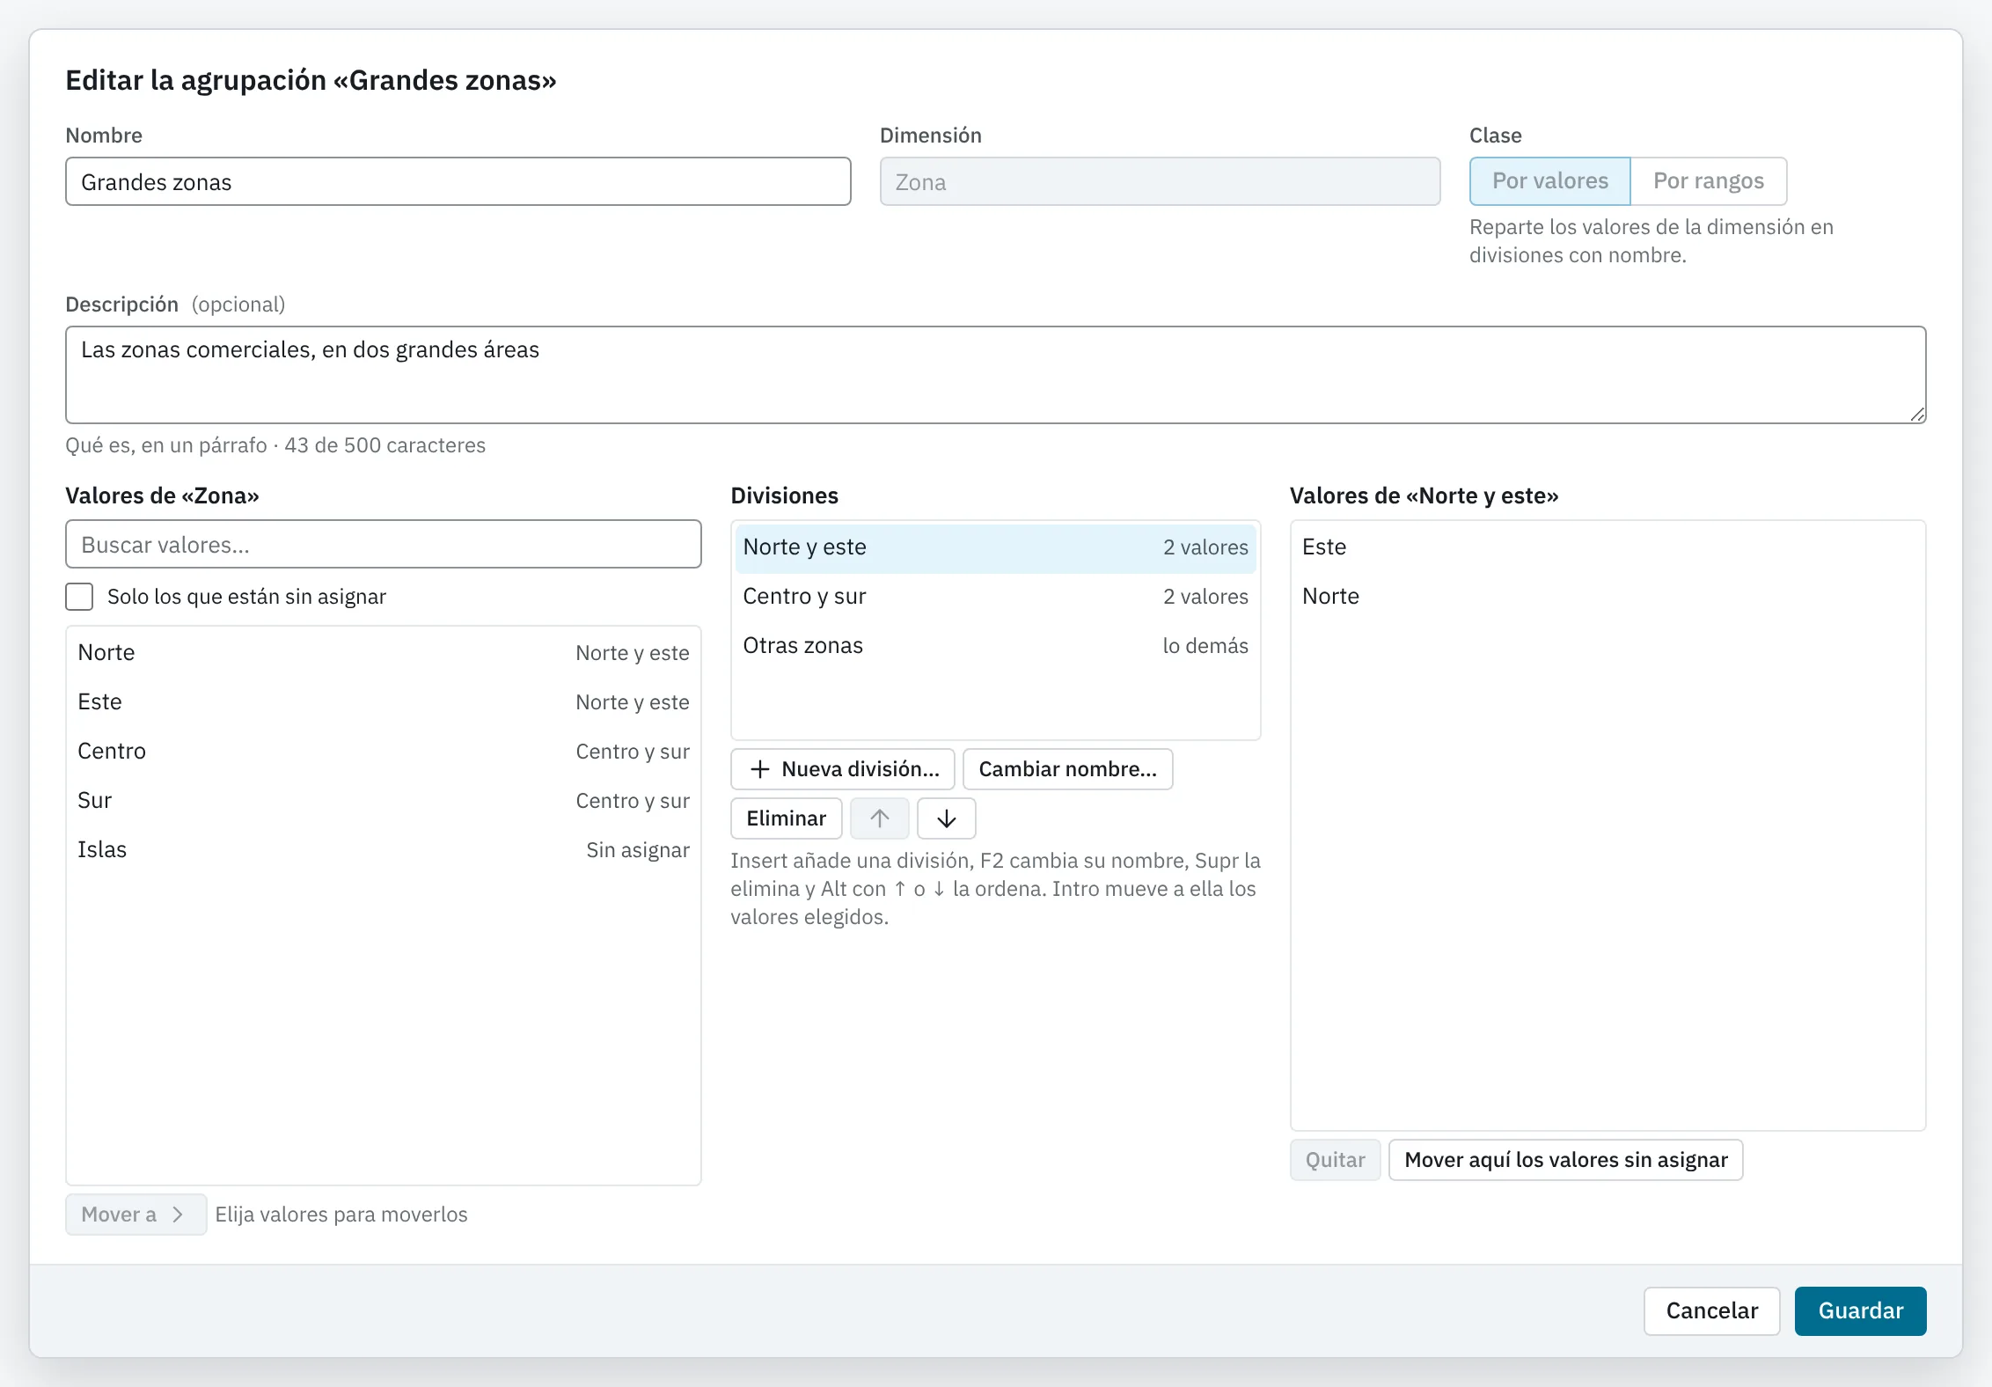1992x1387 pixels.
Task: Enable 'Solo los que están sin asignar'
Action: coord(79,597)
